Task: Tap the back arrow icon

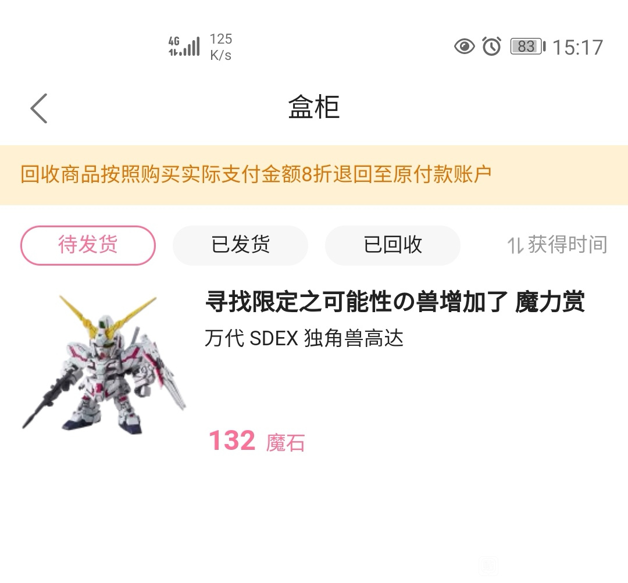Action: [39, 108]
